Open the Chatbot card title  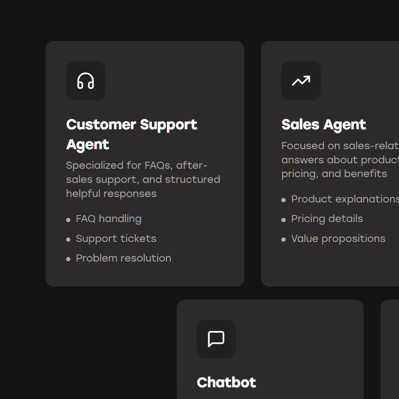pyautogui.click(x=226, y=382)
